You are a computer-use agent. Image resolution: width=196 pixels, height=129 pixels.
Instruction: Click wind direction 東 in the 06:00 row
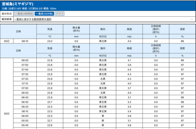pyautogui.click(x=103, y=116)
